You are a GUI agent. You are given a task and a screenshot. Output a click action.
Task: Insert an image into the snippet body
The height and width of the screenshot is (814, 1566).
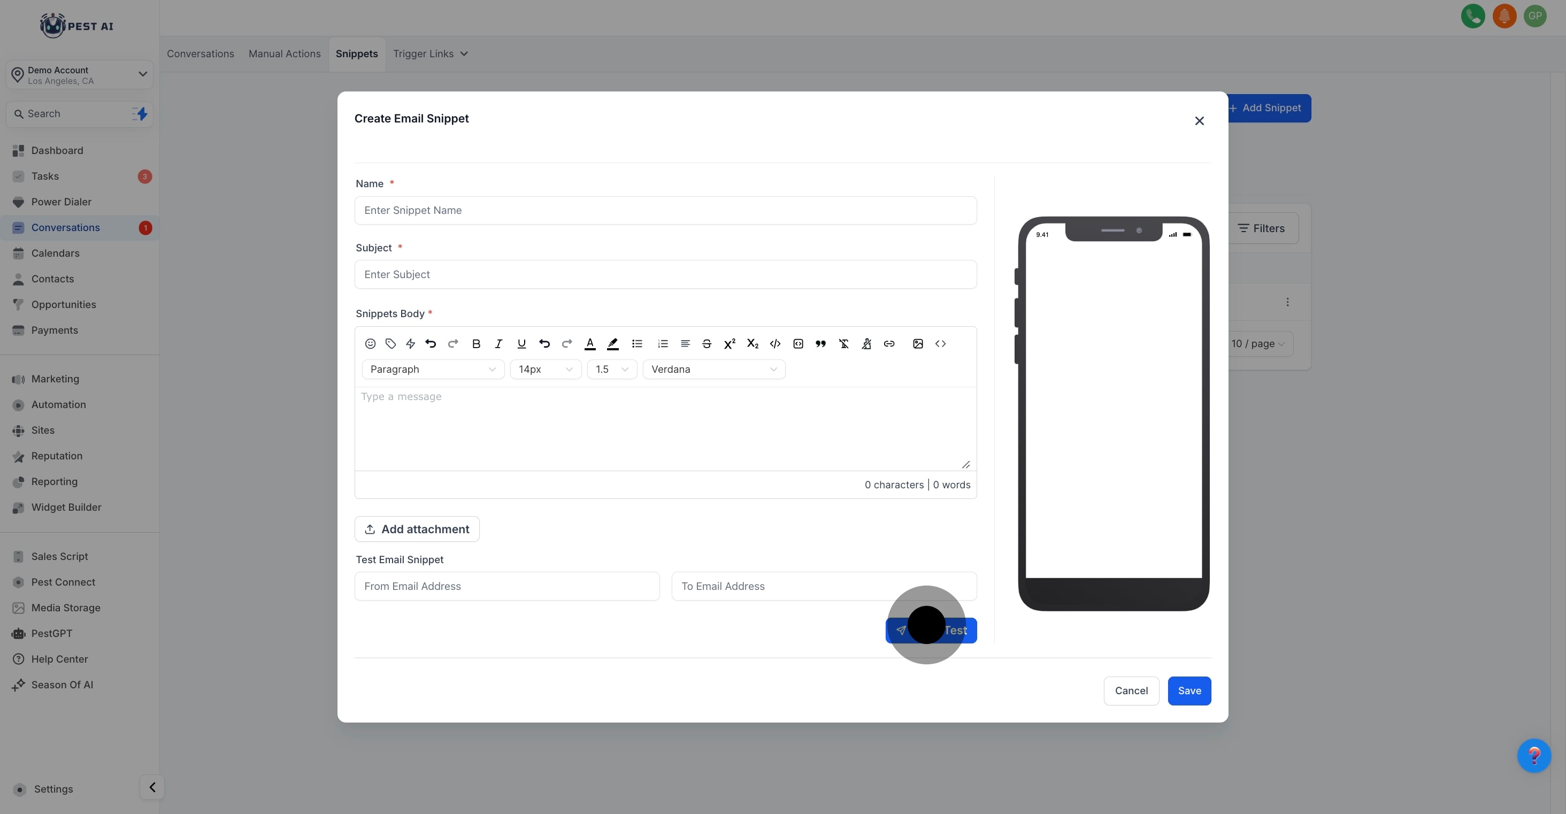[918, 343]
